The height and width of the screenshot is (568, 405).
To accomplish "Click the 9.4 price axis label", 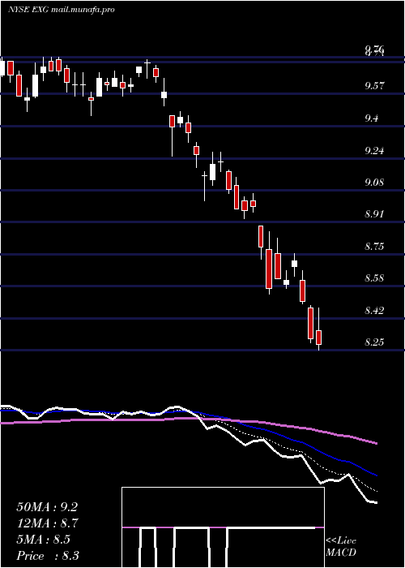I will point(372,118).
